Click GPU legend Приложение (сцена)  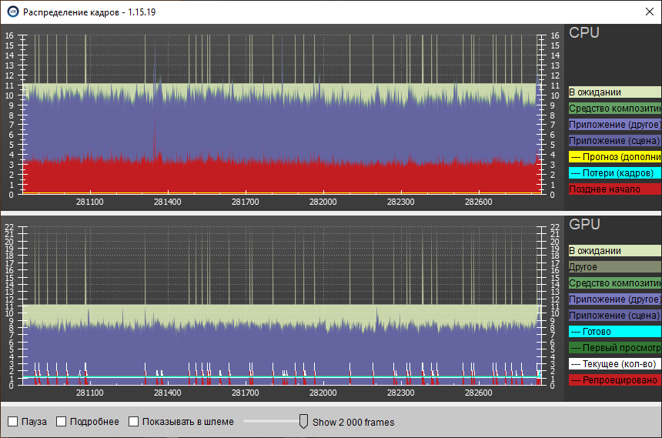coord(615,315)
